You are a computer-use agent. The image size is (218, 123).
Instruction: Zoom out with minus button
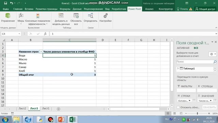[x=186, y=113]
